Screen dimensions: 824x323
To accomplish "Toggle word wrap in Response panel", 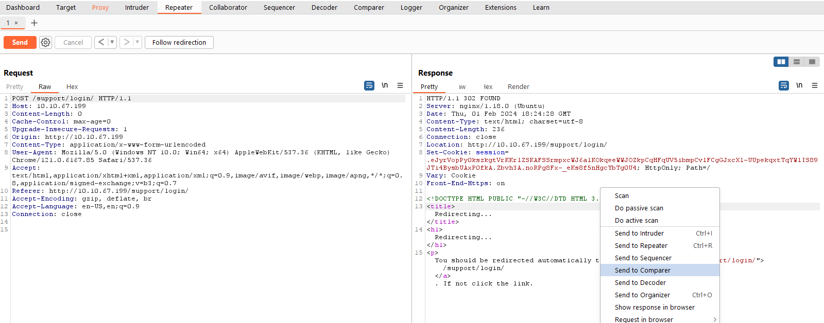I will coord(784,85).
